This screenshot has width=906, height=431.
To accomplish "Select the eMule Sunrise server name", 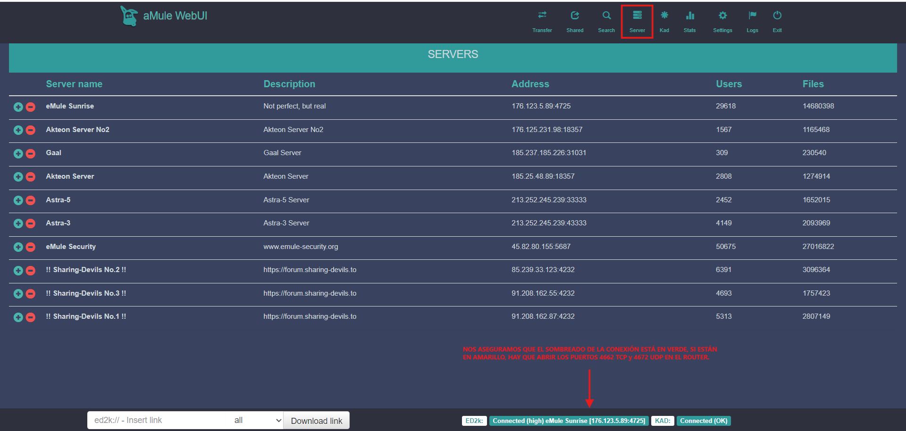I will point(70,106).
